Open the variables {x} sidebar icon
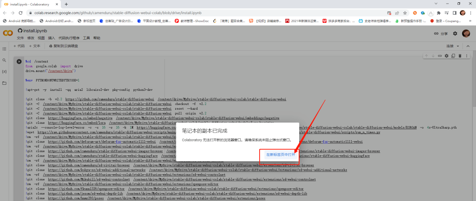 click(x=4, y=72)
